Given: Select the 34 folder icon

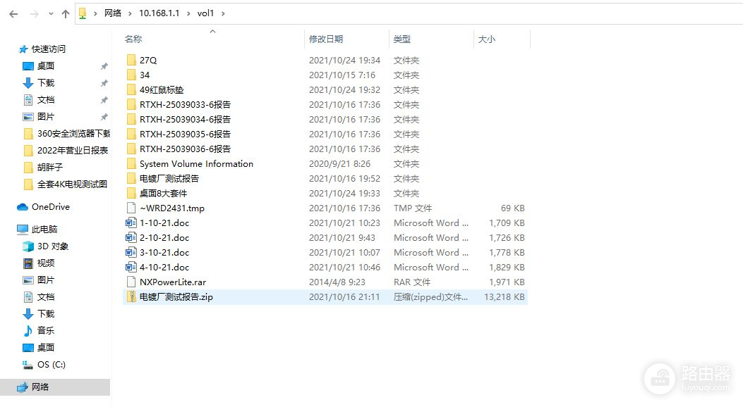Looking at the screenshot, I should 131,75.
